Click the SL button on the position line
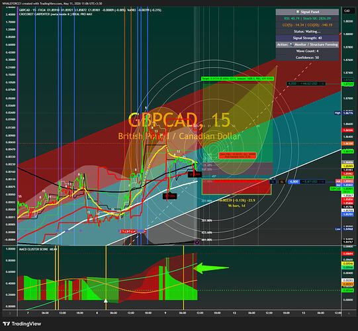Screen dimensions: 358x331 click(x=282, y=182)
